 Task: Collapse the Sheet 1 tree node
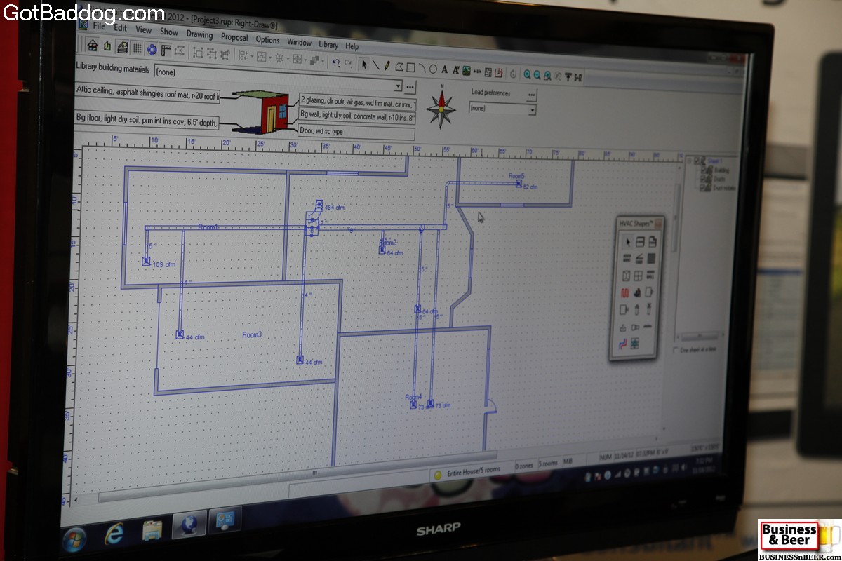tap(690, 161)
